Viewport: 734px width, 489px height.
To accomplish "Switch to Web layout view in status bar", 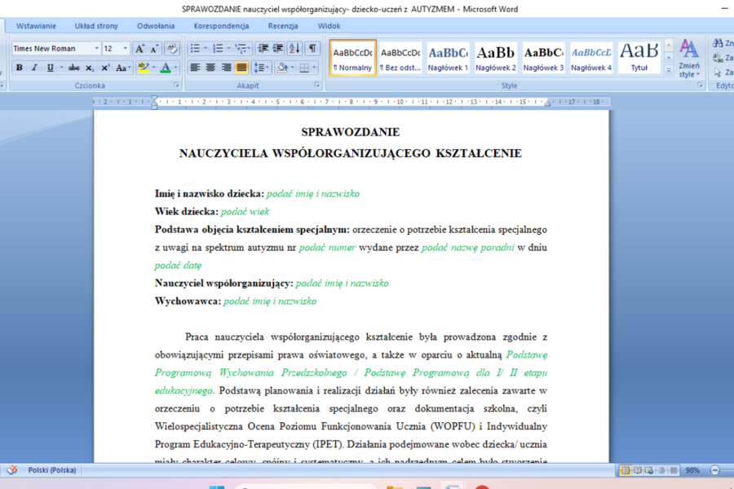I will [648, 470].
